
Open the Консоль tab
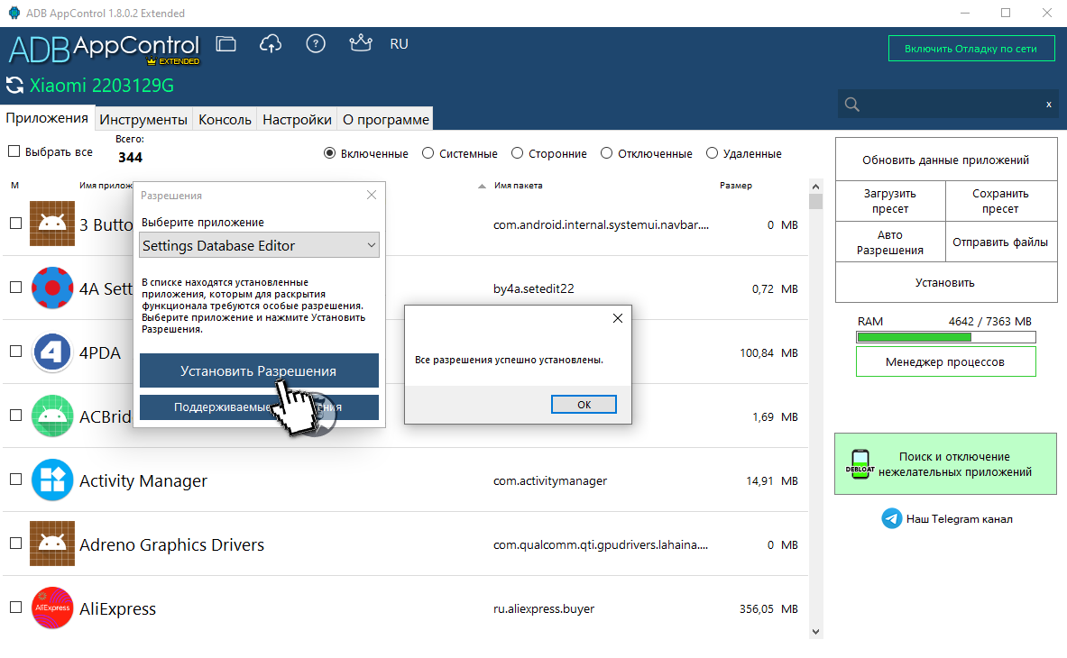click(x=225, y=120)
